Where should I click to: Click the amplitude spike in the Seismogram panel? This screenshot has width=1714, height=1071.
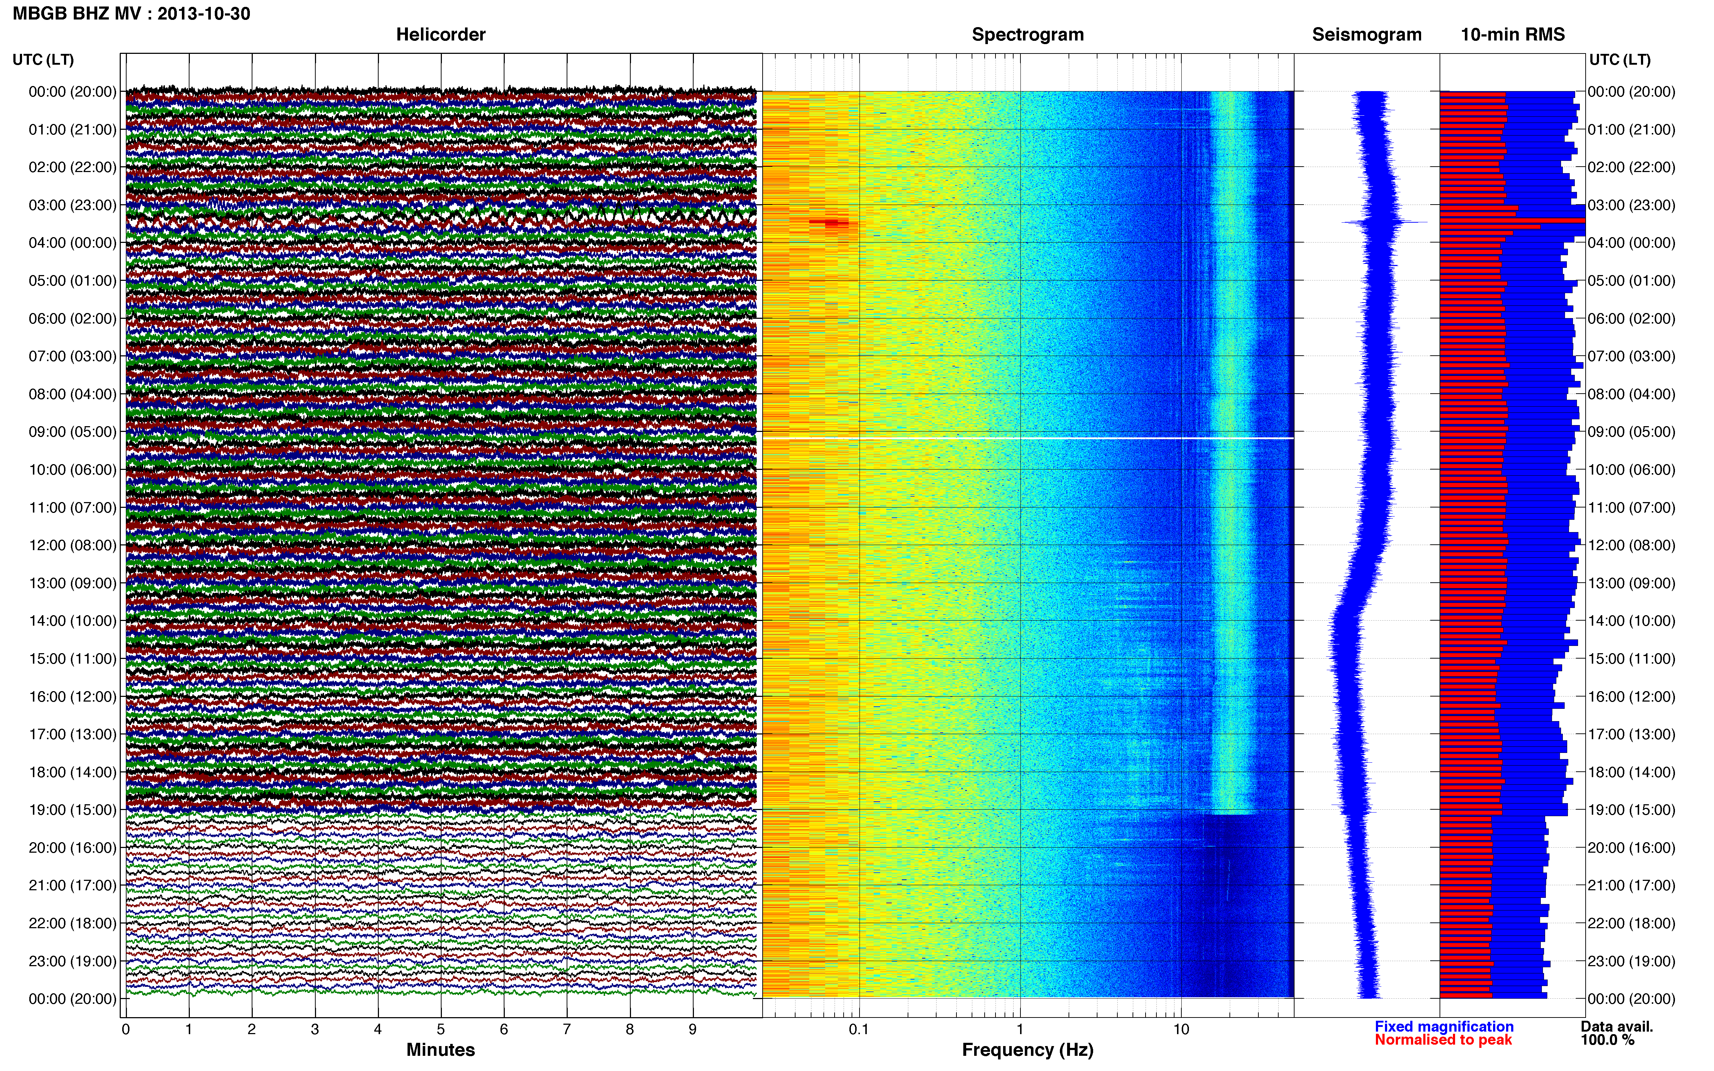point(1384,222)
